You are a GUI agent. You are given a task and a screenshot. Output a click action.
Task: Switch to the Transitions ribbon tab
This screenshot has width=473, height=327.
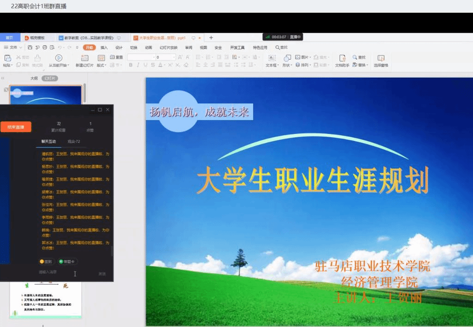click(x=133, y=48)
